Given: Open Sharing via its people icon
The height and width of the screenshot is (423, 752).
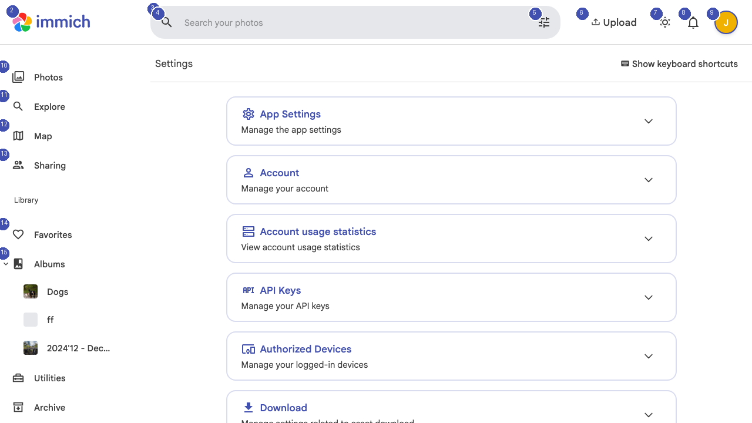Looking at the screenshot, I should (18, 165).
